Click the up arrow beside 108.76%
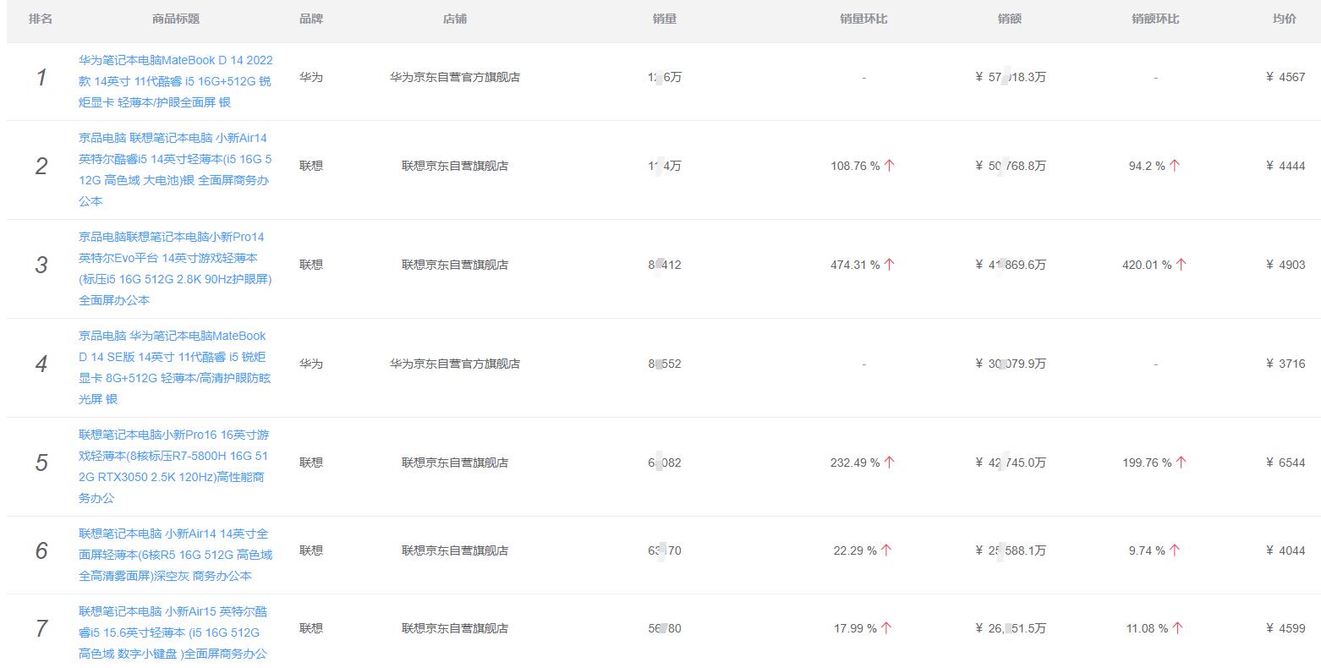Image resolution: width=1321 pixels, height=668 pixels. (x=888, y=165)
